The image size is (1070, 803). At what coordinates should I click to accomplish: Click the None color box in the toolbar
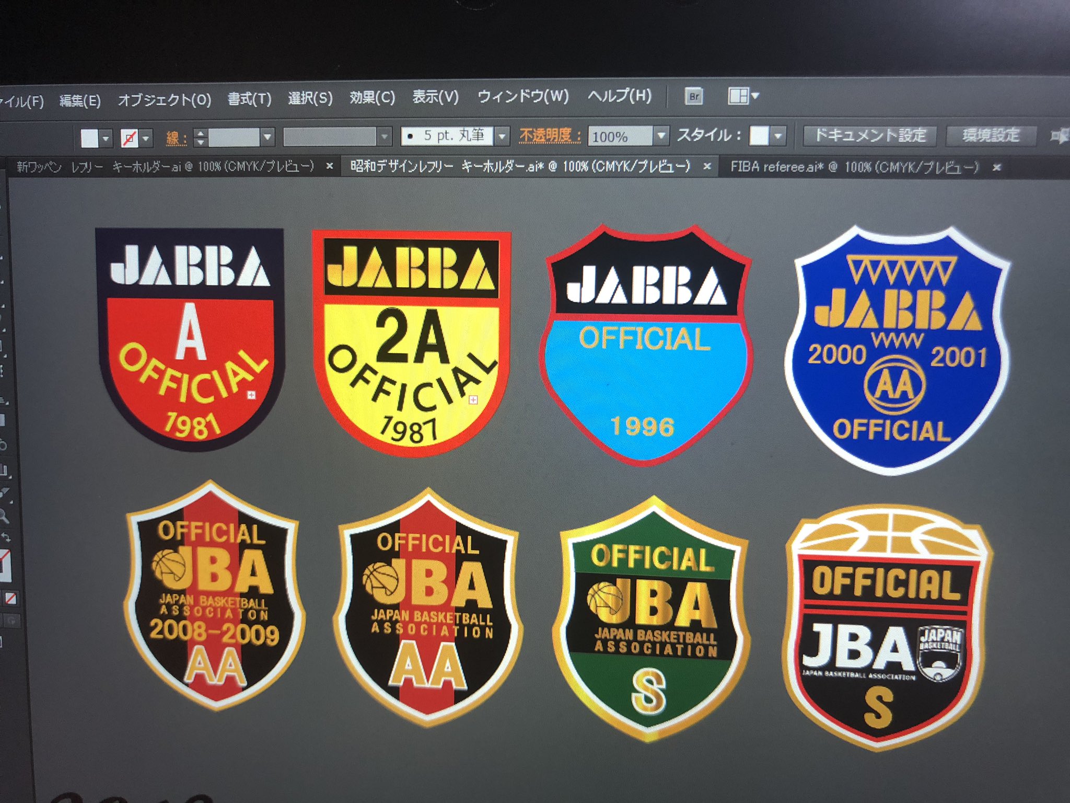click(10, 599)
